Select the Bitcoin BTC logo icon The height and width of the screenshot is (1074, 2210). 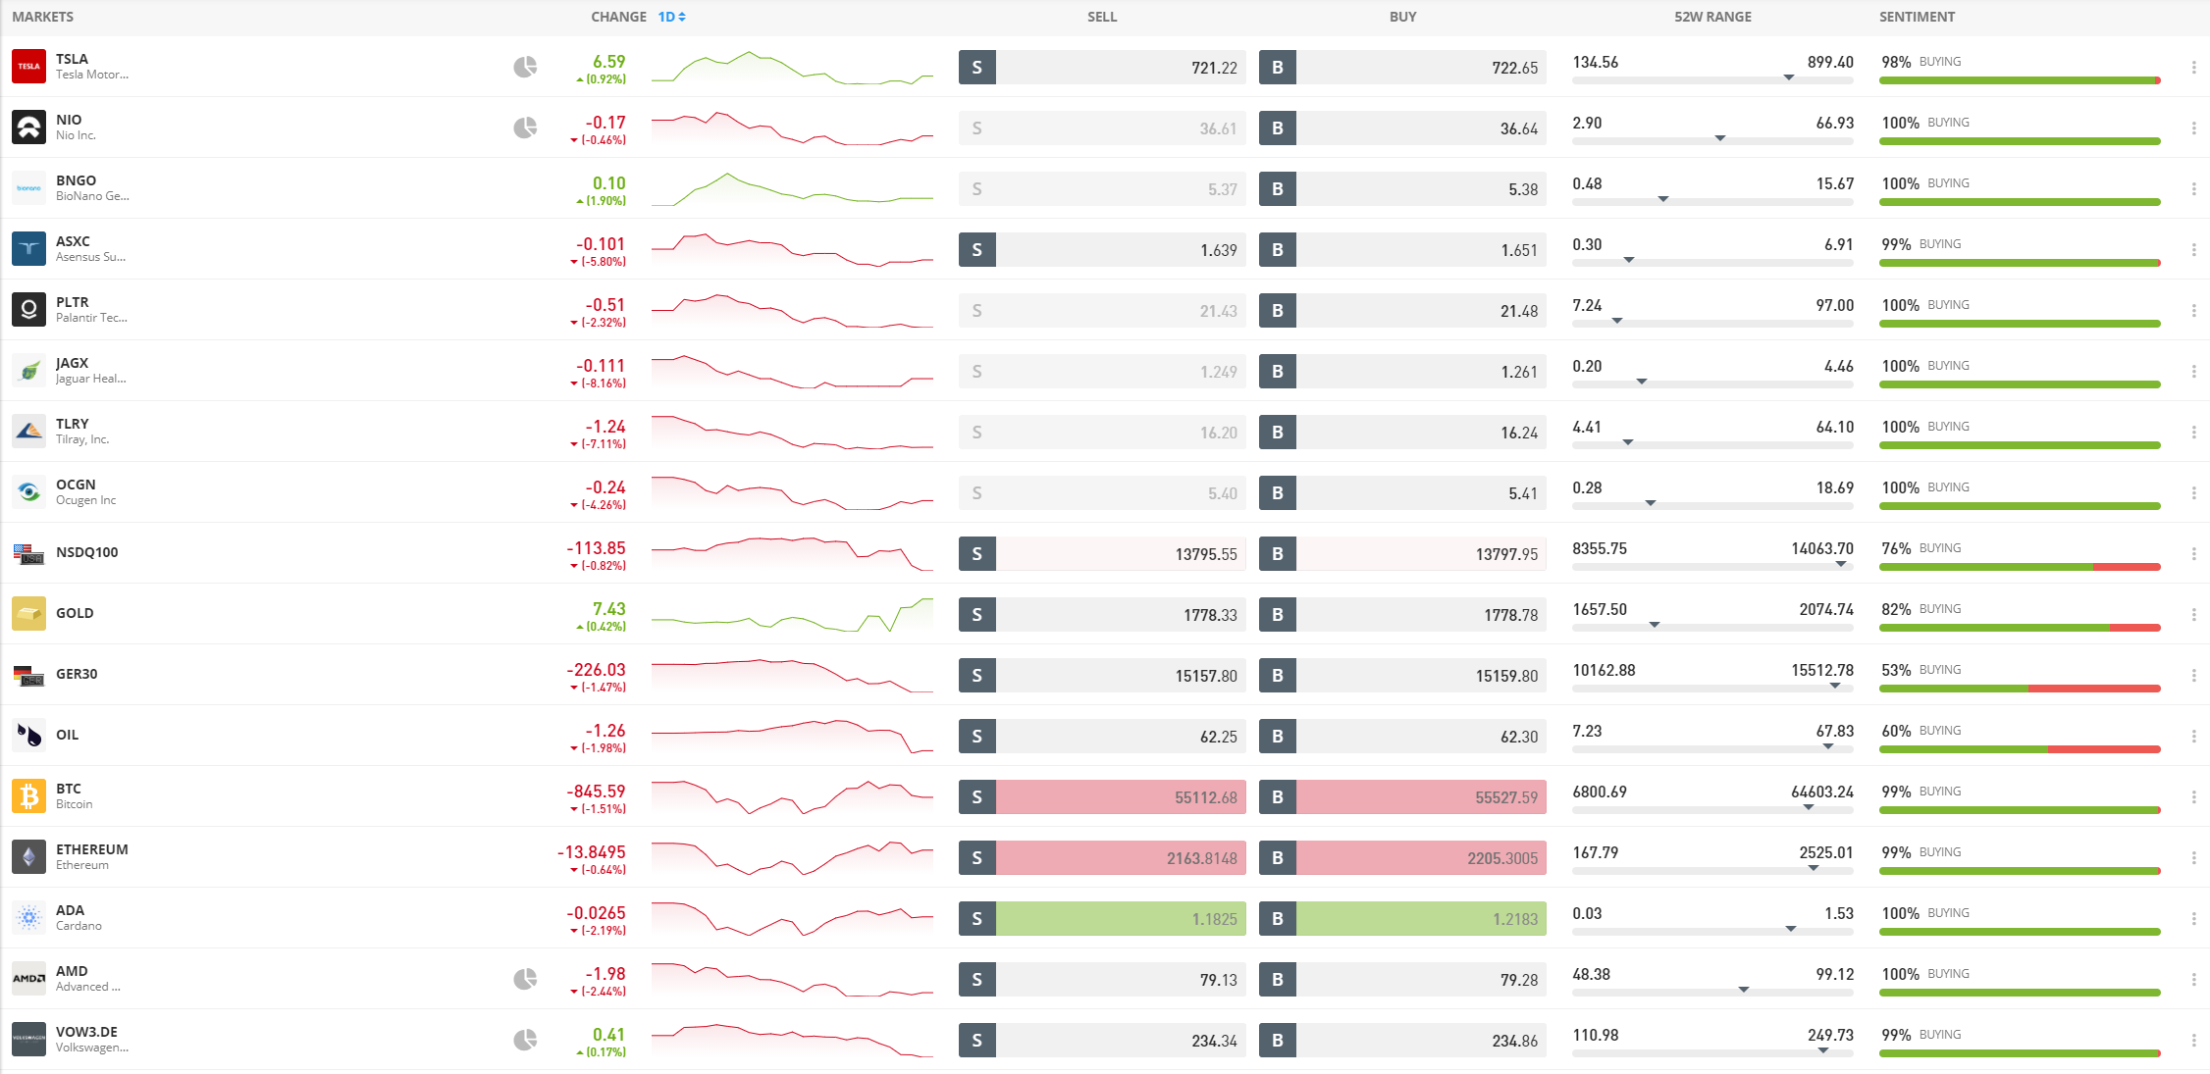click(x=29, y=796)
